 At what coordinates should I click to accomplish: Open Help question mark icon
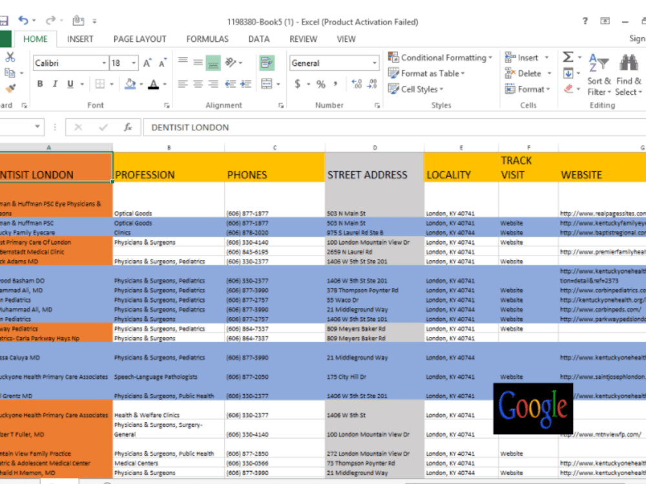point(585,21)
